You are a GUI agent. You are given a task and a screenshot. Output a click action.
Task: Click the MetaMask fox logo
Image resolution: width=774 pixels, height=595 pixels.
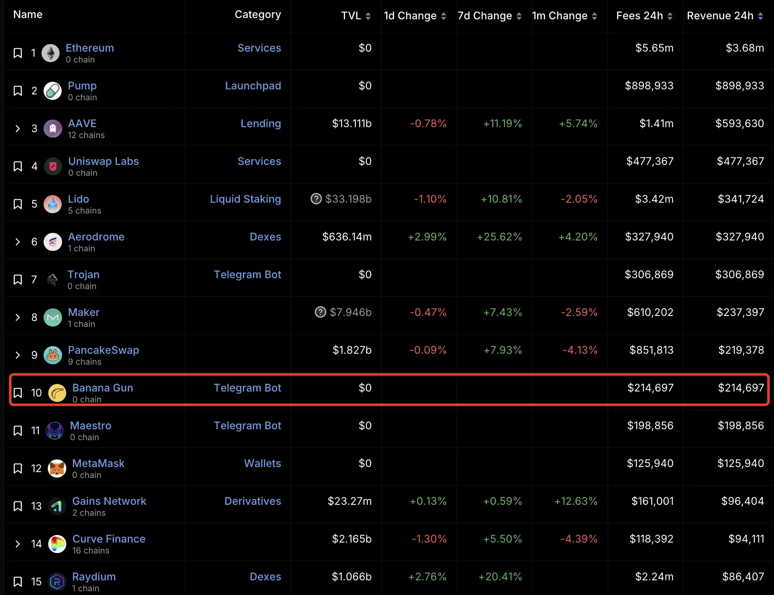(57, 469)
